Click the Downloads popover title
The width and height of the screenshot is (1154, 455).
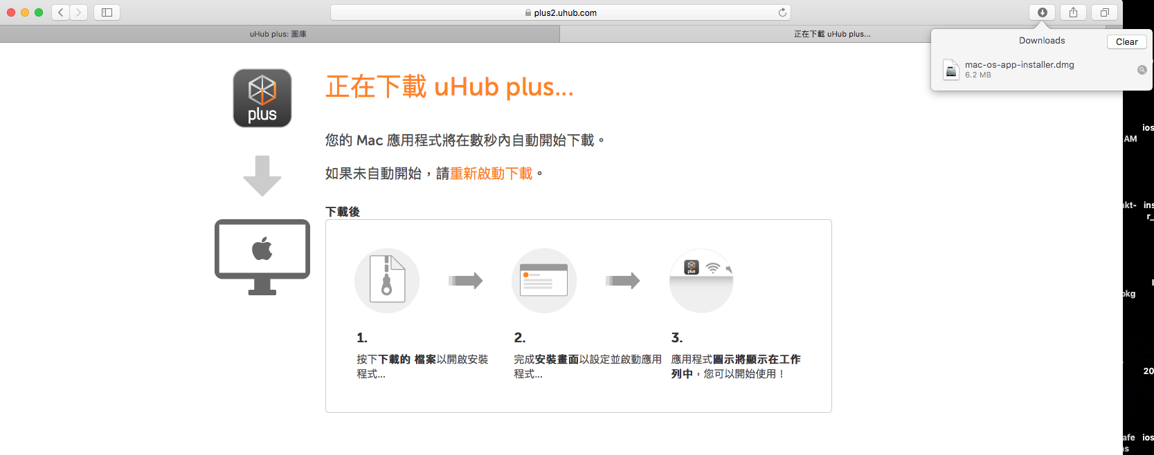coord(1042,41)
